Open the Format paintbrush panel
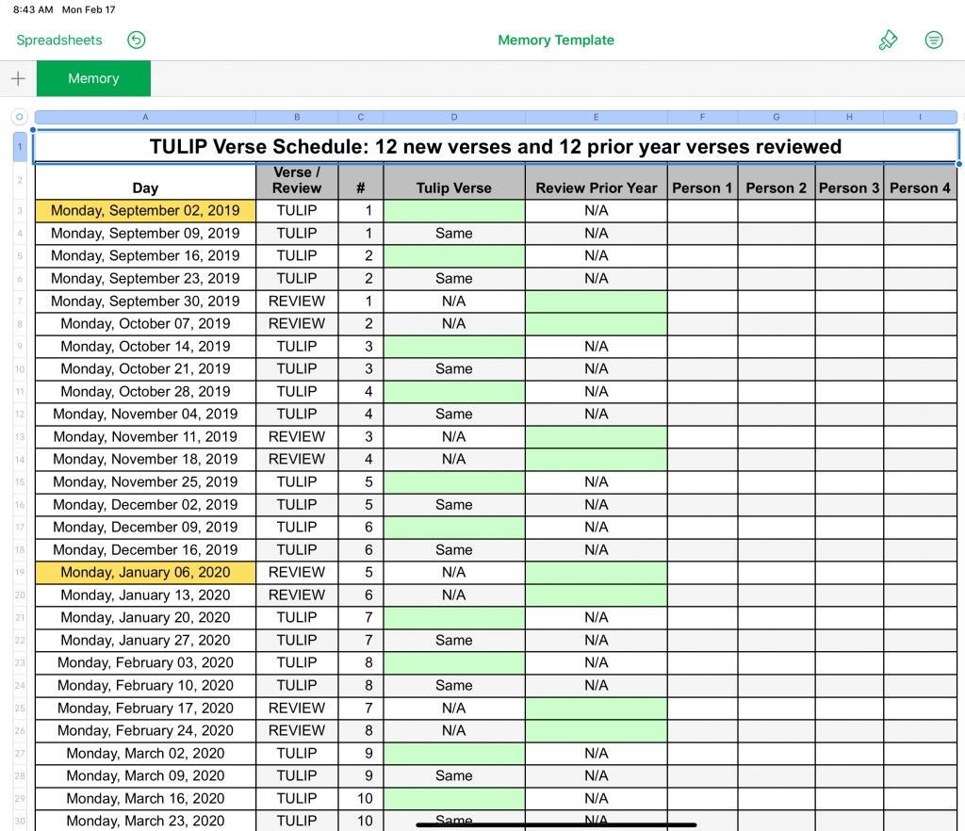Image resolution: width=965 pixels, height=831 pixels. tap(888, 40)
